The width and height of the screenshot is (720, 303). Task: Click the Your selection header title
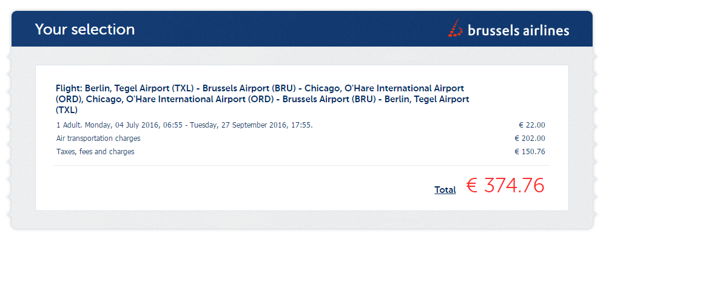[x=85, y=29]
